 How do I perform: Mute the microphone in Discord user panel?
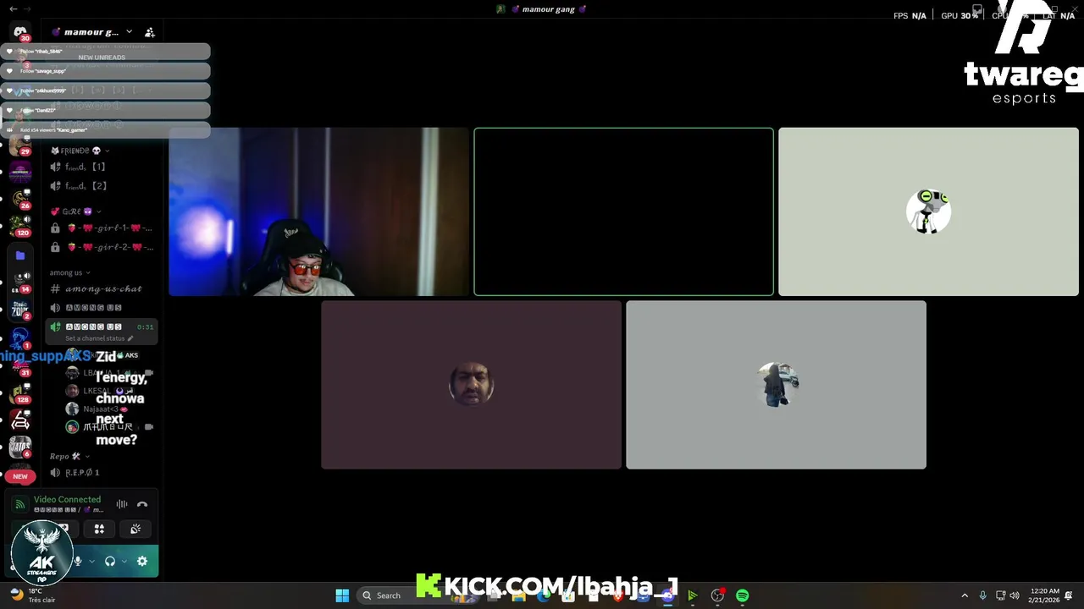(78, 561)
